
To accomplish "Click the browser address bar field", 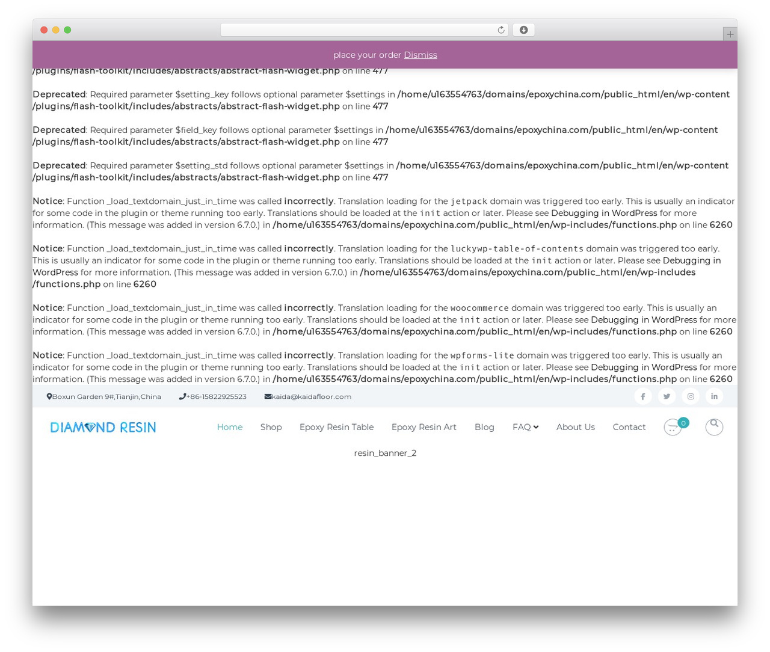I will 364,30.
